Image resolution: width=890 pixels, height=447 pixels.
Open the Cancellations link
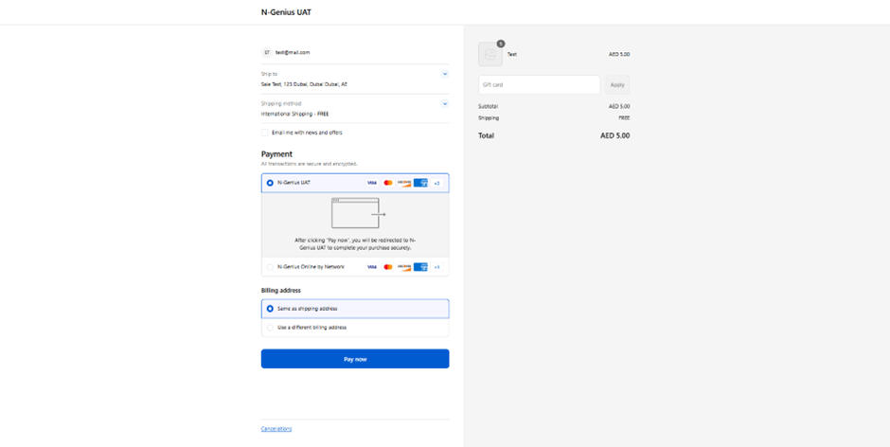(276, 429)
